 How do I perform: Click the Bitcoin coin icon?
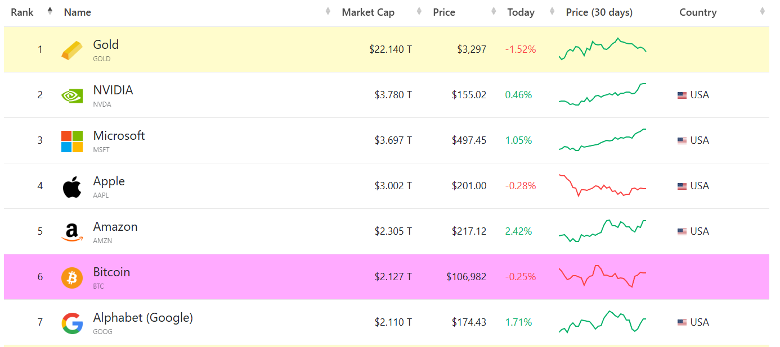point(71,276)
